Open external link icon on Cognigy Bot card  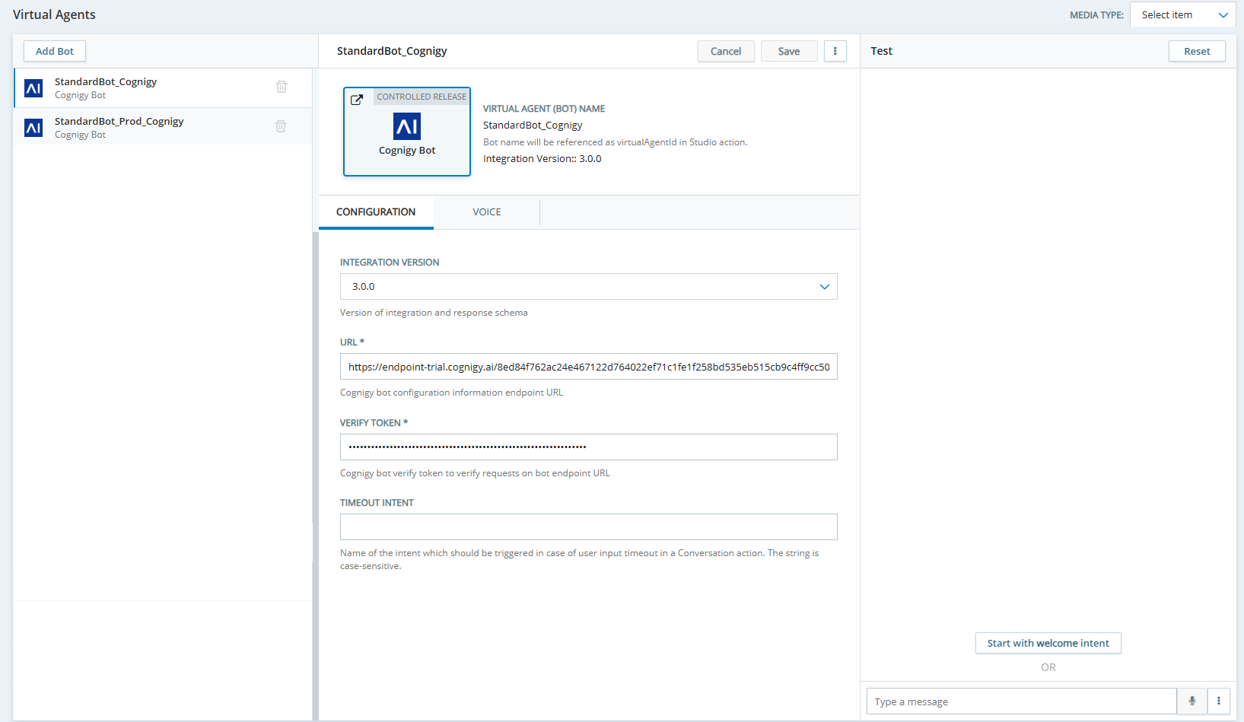pos(356,100)
